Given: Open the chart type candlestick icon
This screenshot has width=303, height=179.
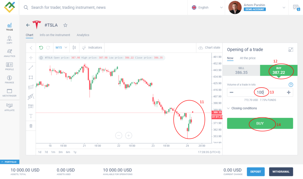Looking at the screenshot, I should coord(74,48).
